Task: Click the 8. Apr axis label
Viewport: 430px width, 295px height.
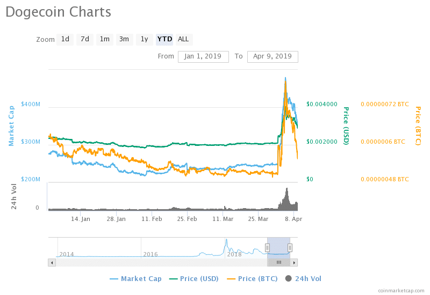Action: [293, 219]
